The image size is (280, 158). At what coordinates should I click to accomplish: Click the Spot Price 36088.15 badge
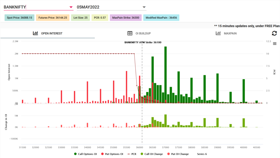[19, 18]
